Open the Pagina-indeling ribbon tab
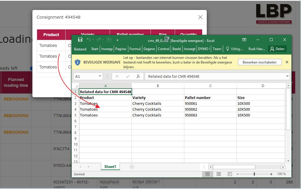The height and width of the screenshot is (189, 301). tap(121, 49)
